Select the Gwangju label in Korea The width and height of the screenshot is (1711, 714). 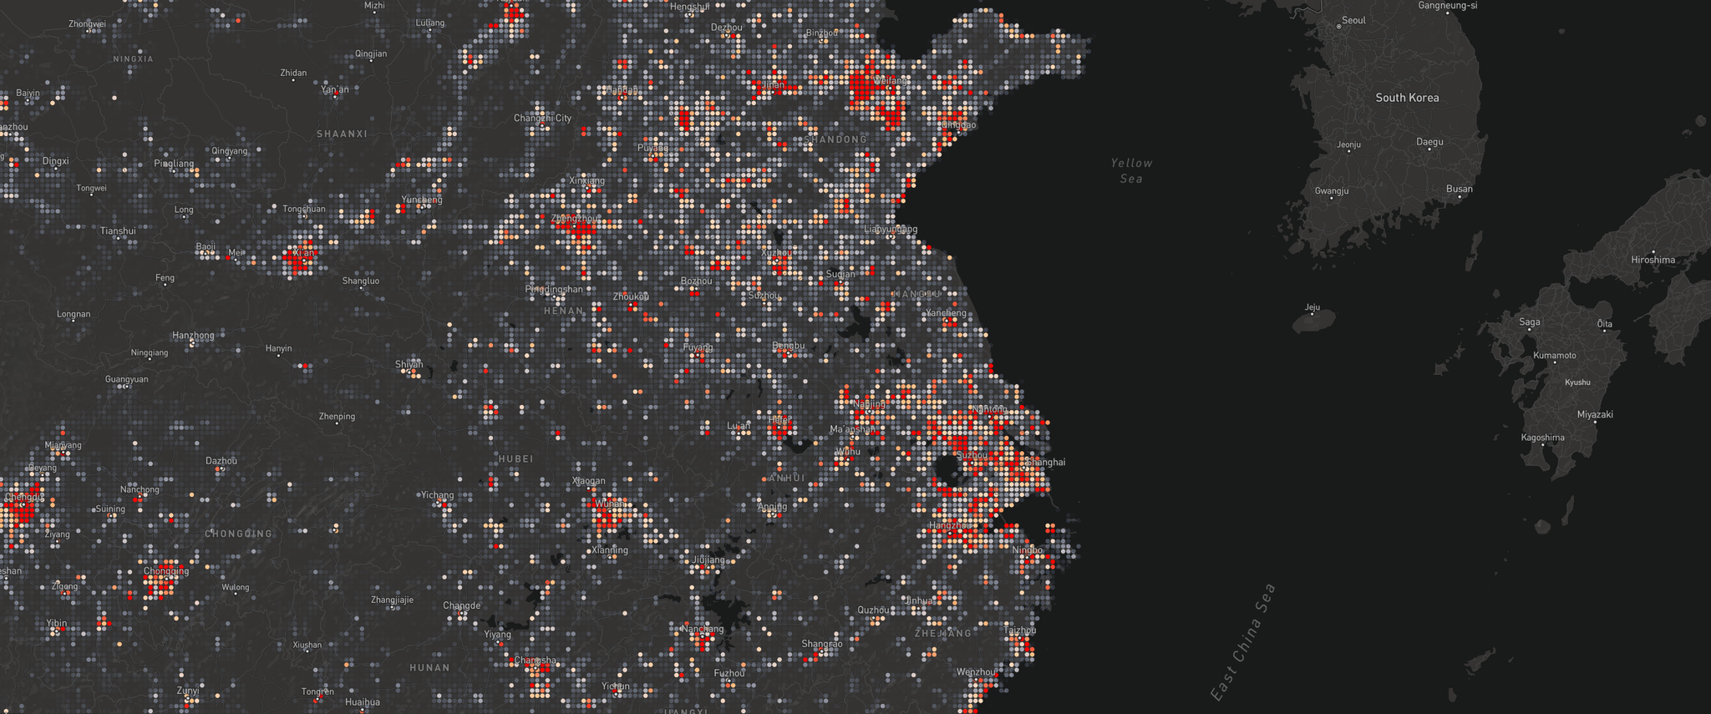coord(1332,191)
